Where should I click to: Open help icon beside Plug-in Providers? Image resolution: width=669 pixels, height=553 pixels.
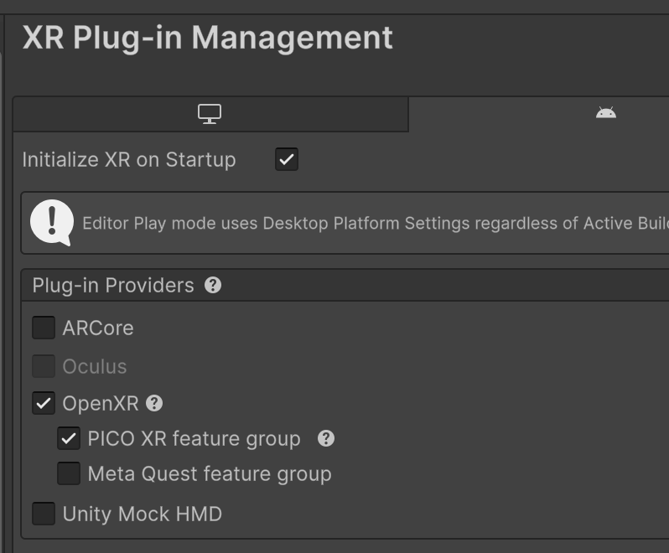pos(213,285)
